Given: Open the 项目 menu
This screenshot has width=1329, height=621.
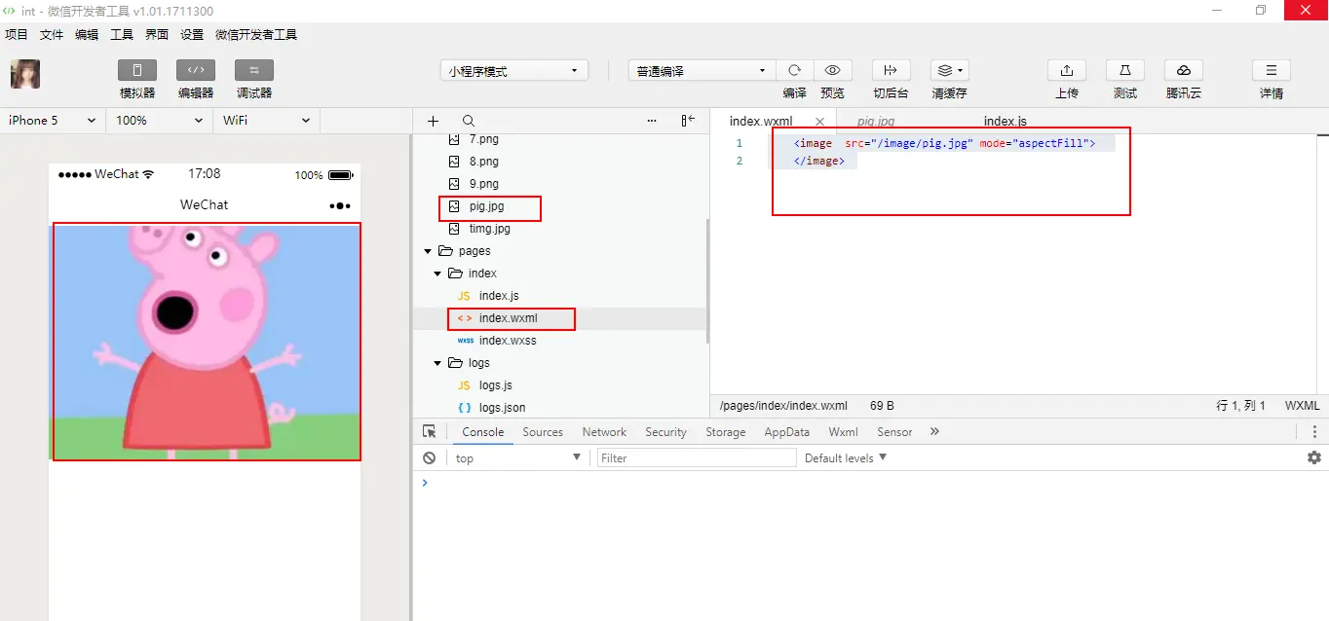Looking at the screenshot, I should 17,34.
